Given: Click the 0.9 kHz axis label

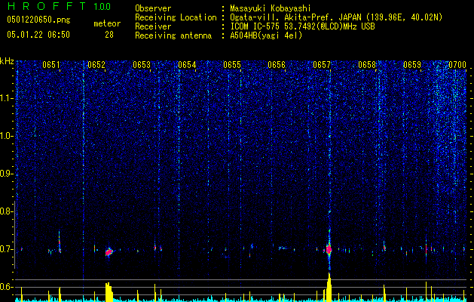Looking at the screenshot, I should 7,174.
